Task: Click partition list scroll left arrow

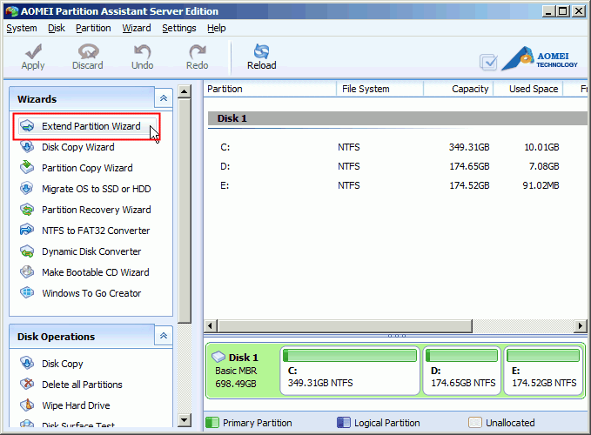Action: click(211, 325)
